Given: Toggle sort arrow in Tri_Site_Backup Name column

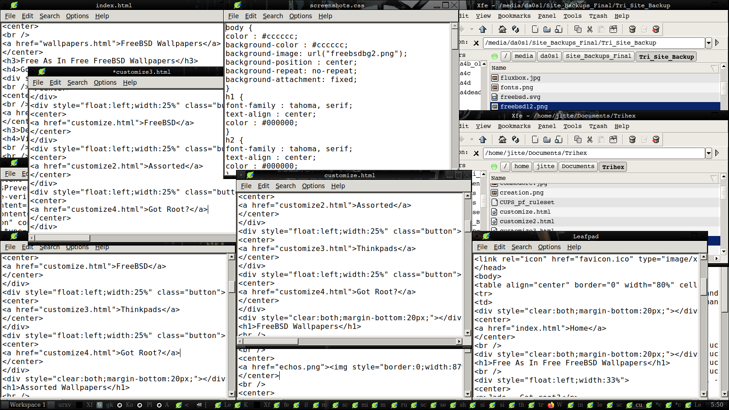Looking at the screenshot, I should [714, 68].
